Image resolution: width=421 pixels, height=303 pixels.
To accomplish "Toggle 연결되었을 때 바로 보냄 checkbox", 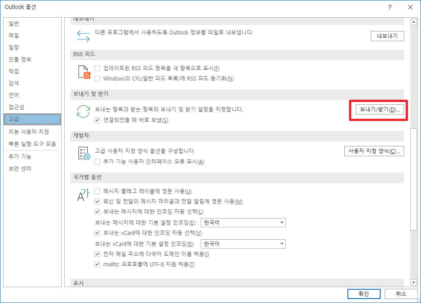I will click(x=97, y=120).
